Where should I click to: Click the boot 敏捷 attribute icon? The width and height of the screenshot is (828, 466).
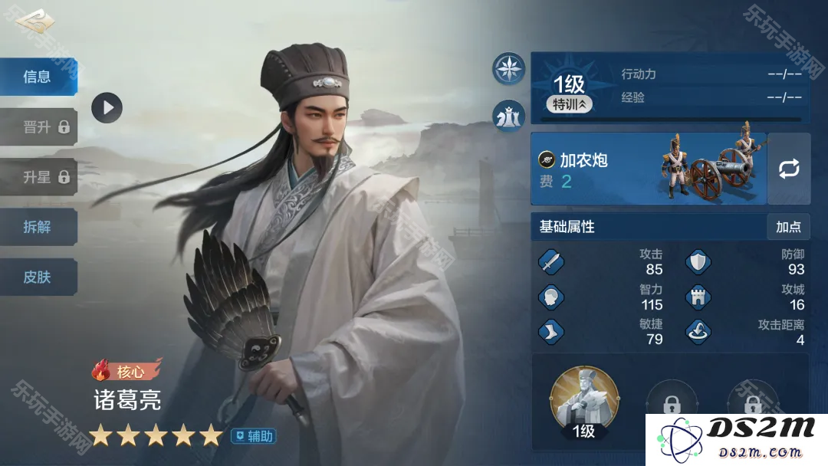(x=550, y=332)
